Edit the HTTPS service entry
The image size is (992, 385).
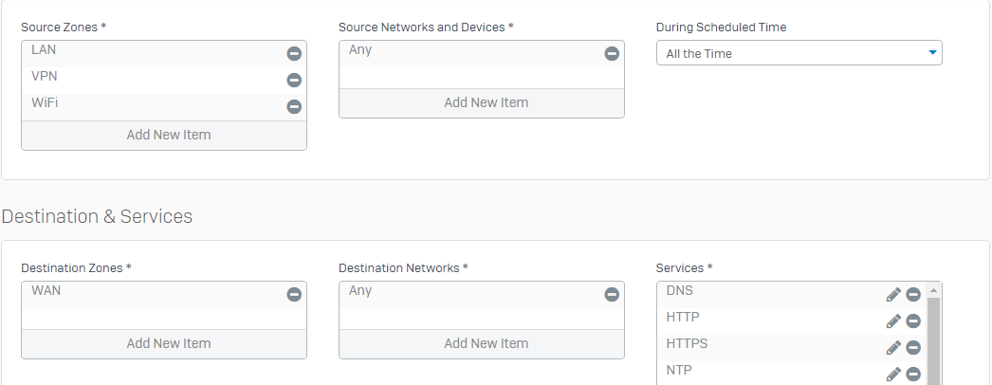click(893, 348)
